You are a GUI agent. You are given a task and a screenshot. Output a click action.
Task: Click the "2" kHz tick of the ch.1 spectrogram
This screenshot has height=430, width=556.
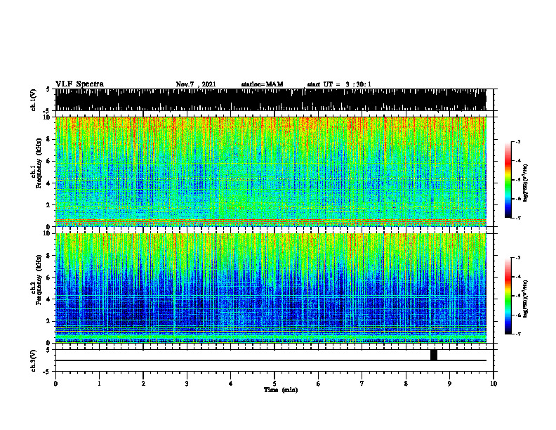50,204
